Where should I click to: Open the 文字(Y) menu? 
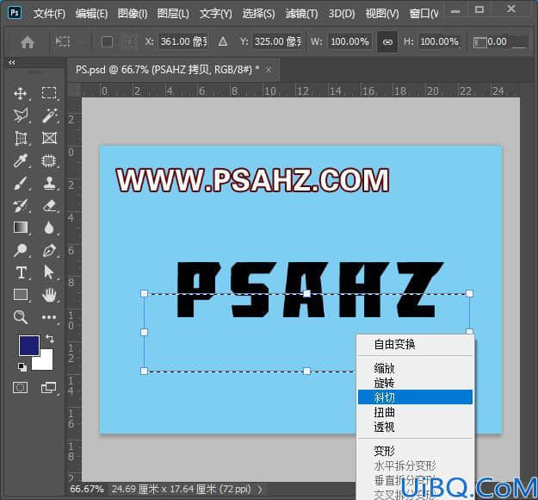(216, 14)
